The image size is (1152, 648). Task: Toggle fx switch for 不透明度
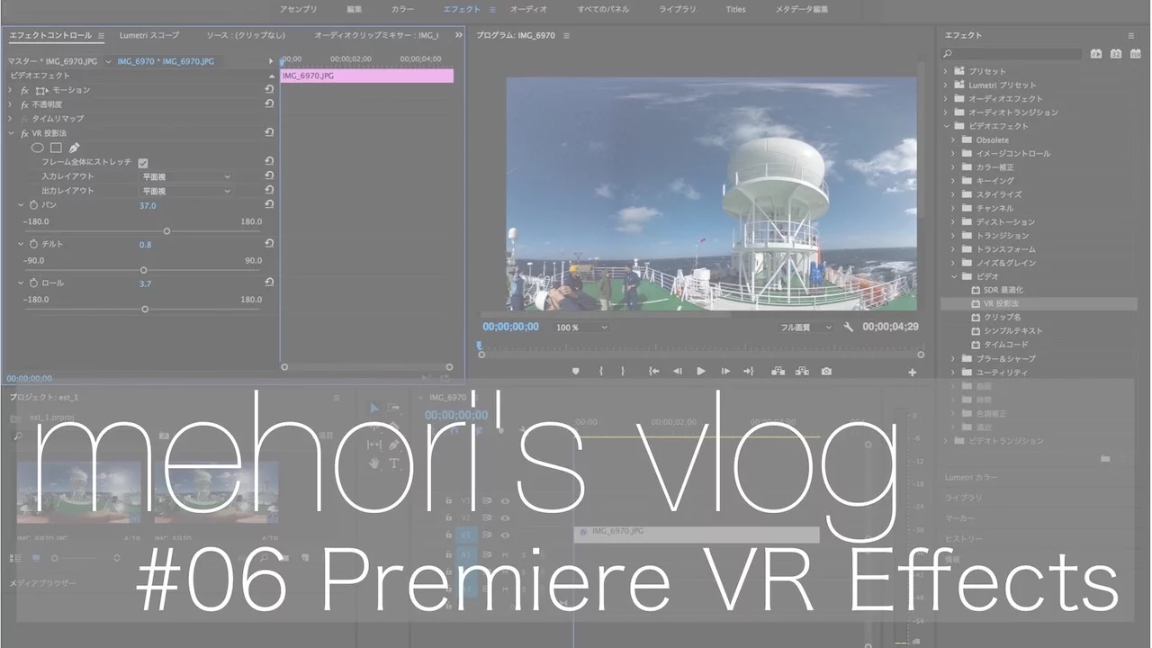tap(24, 104)
